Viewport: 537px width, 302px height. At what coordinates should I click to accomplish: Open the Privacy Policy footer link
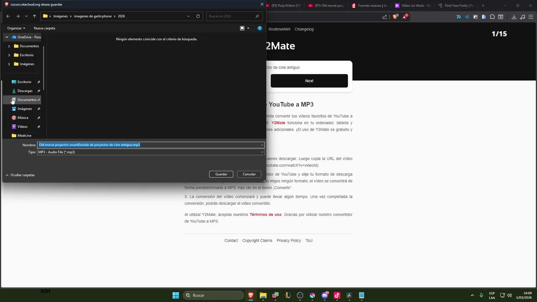289,240
